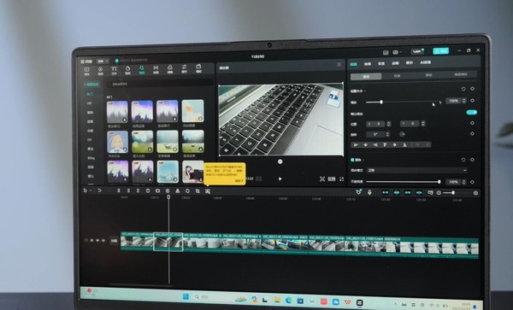Toggle the main track magnet button
The width and height of the screenshot is (513, 310).
pyautogui.click(x=386, y=193)
